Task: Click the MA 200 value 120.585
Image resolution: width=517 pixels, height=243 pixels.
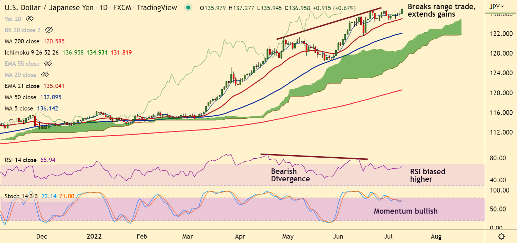Action: pos(54,41)
